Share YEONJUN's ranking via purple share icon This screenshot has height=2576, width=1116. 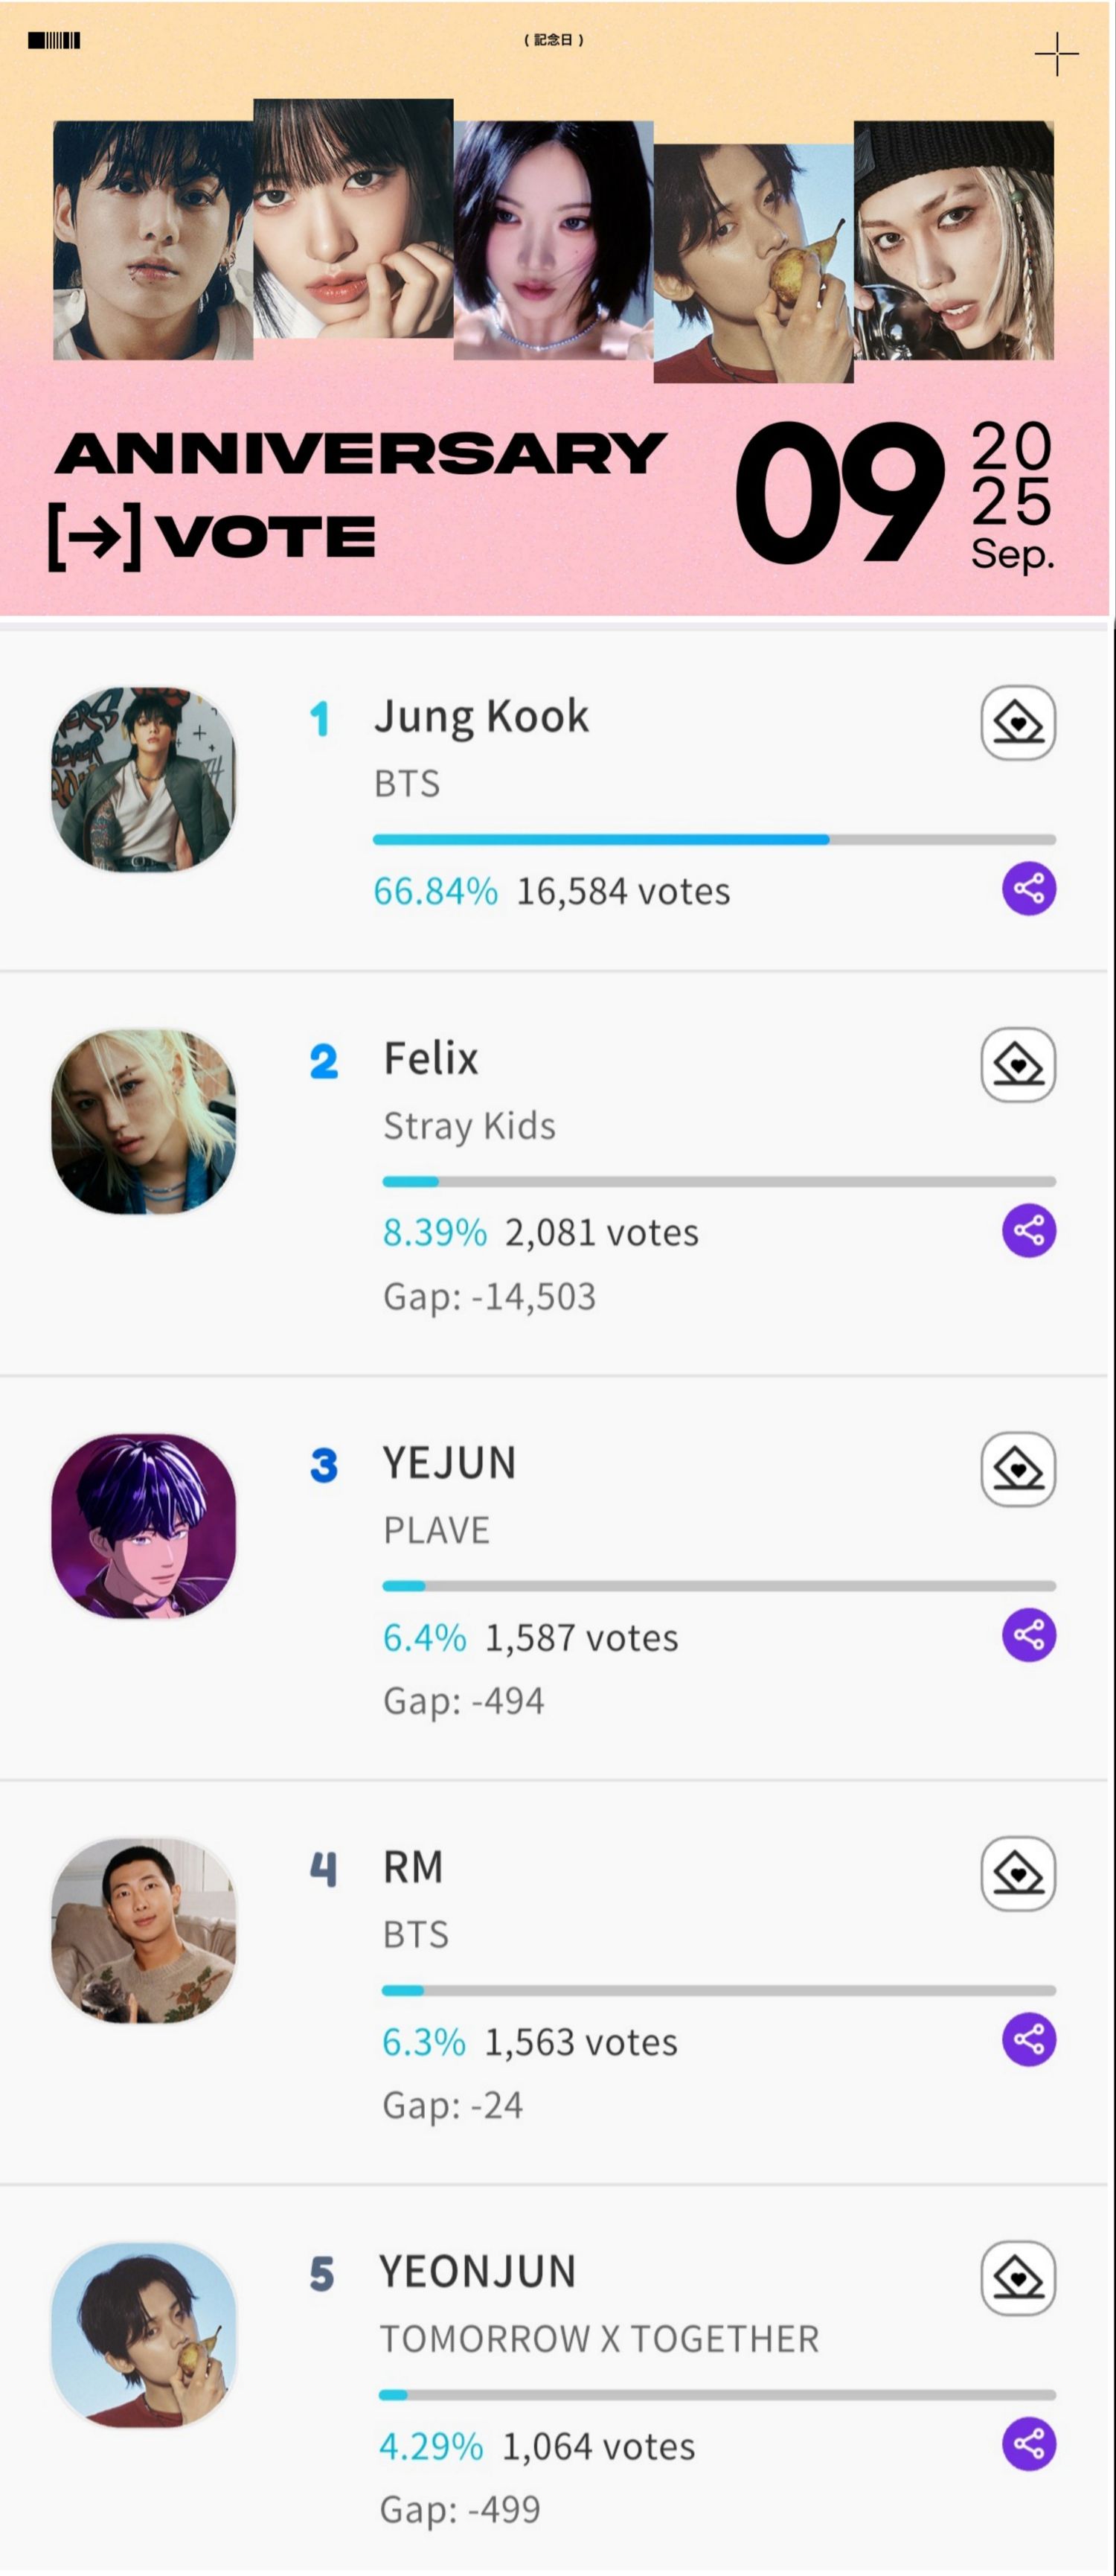1029,2444
